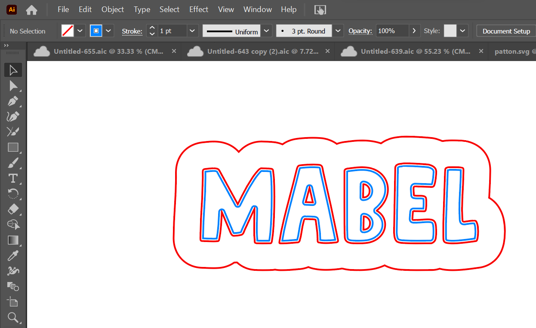This screenshot has width=536, height=328.
Task: Click the fill color swatch with red slash
Action: click(x=68, y=31)
